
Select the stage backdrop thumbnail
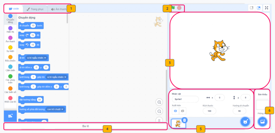[262, 105]
